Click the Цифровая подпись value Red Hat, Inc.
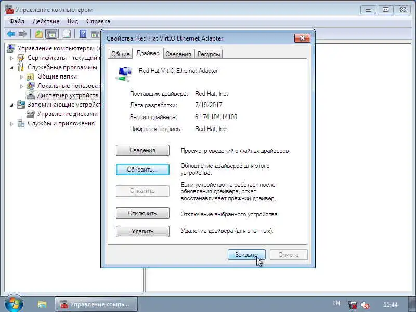The width and height of the screenshot is (416, 312). click(x=212, y=129)
